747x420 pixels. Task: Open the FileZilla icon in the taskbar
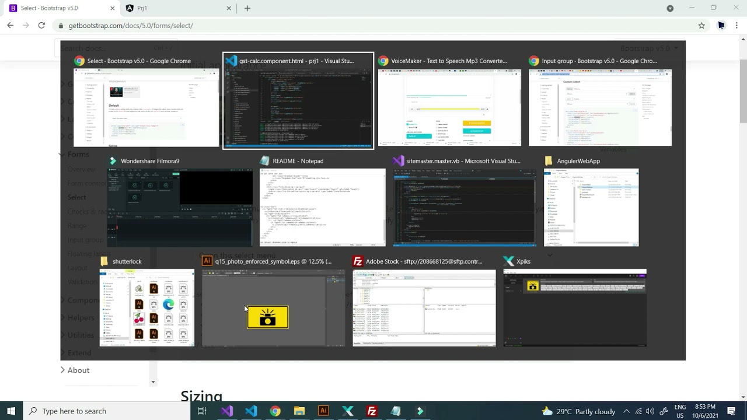pyautogui.click(x=371, y=411)
